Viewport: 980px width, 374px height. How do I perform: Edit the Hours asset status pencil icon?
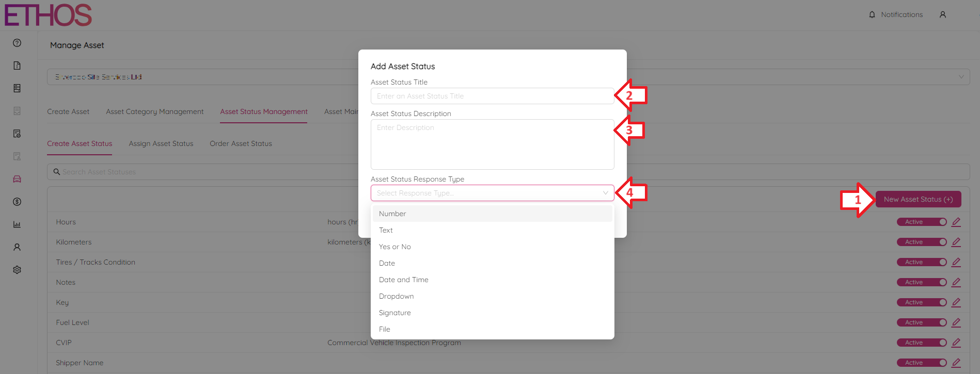point(956,221)
